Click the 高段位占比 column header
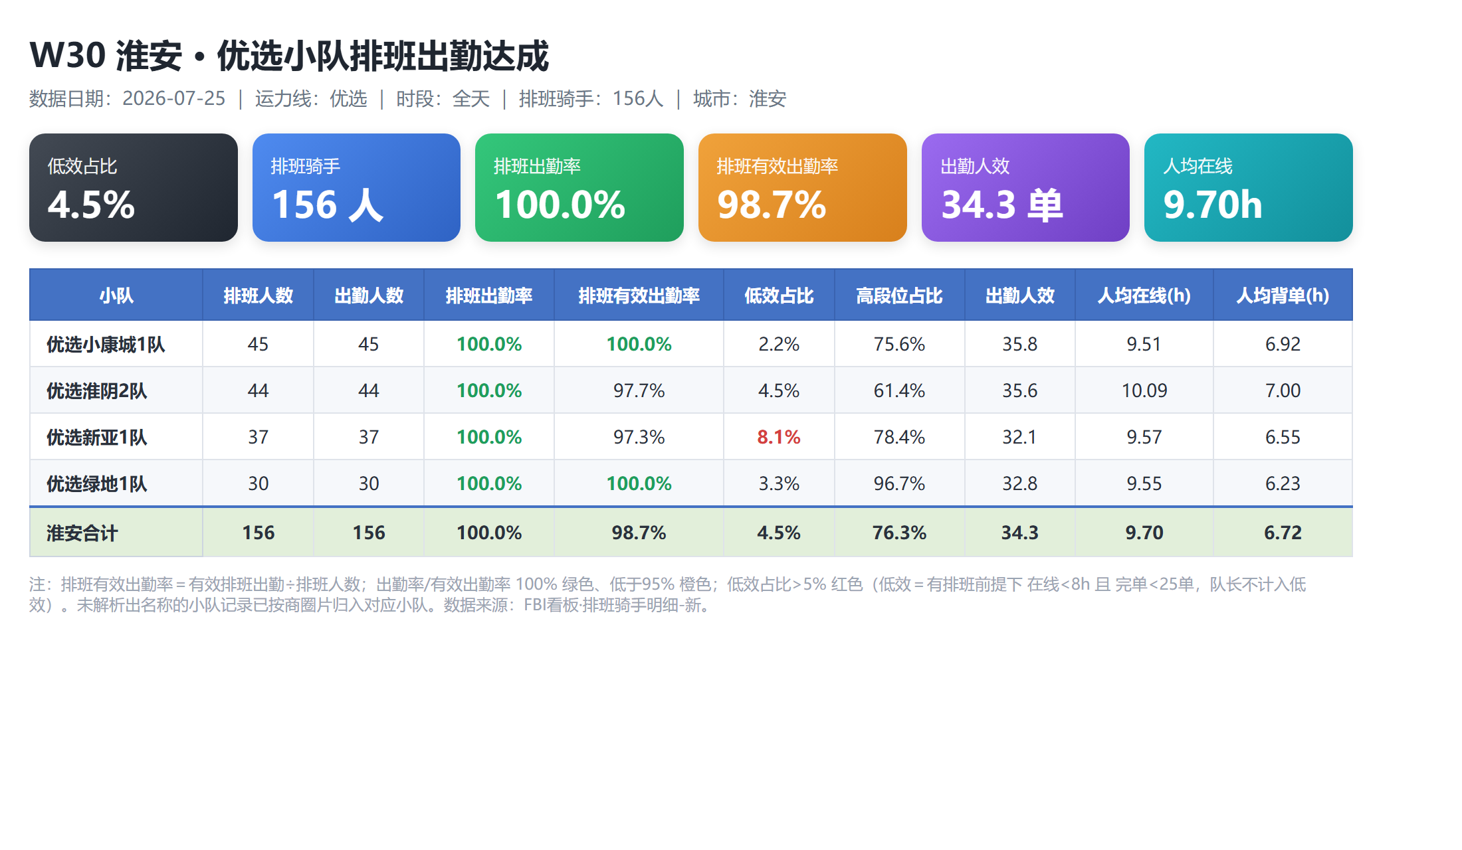Screen dimensions: 1462x850 tap(899, 296)
